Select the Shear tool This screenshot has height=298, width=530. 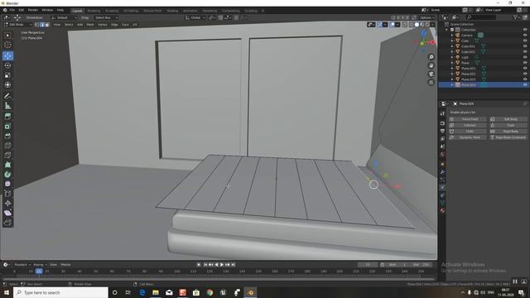coord(7,213)
